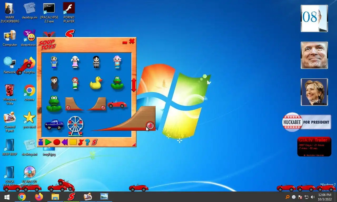This screenshot has width=337, height=202.
Task: Open Chrome from the taskbar
Action: (22, 197)
